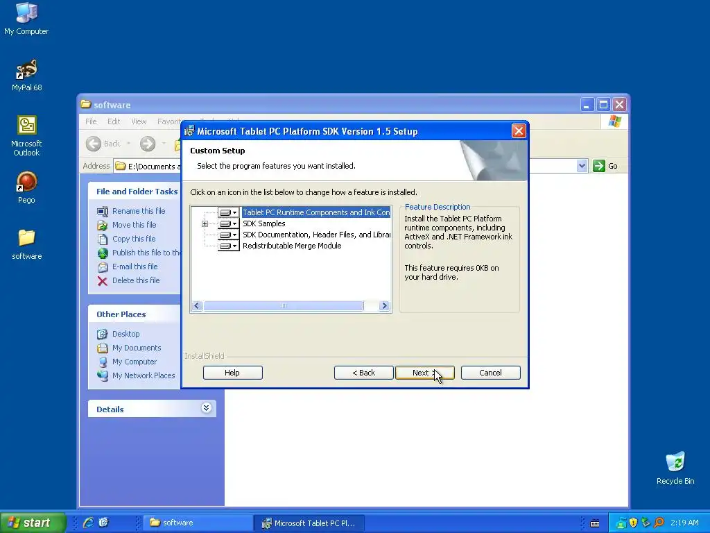Click the security shield tray icon
Screen dimensions: 710x533
pyautogui.click(x=634, y=523)
